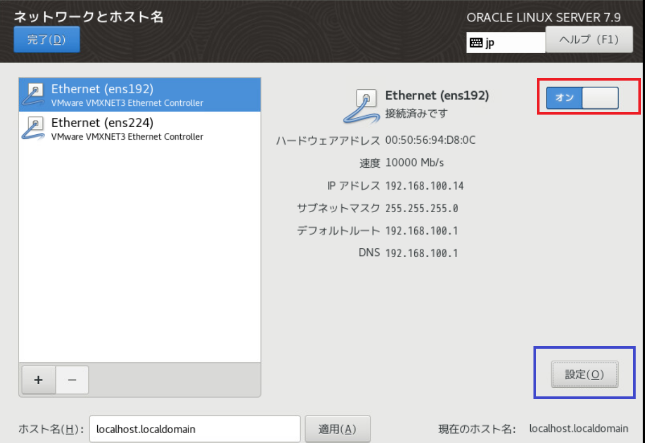This screenshot has height=443, width=645.
Task: Open help via ヘルプ (F1) button
Action: tap(589, 39)
